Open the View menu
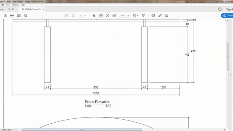The width and height of the screenshot is (233, 131). [x=8, y=5]
